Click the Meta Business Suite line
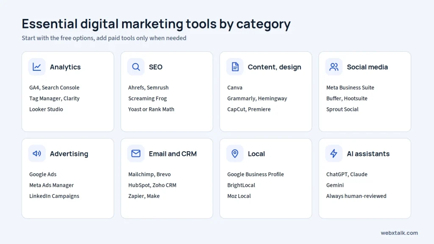 350,87
